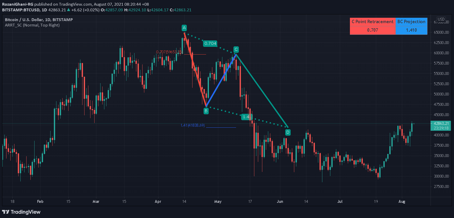Click the Jul date label on the time axis
The height and width of the screenshot is (218, 454).
(340, 202)
